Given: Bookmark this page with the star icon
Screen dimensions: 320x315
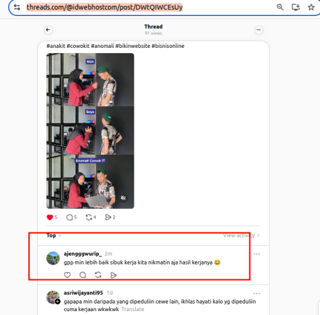Looking at the screenshot, I should [x=311, y=7].
